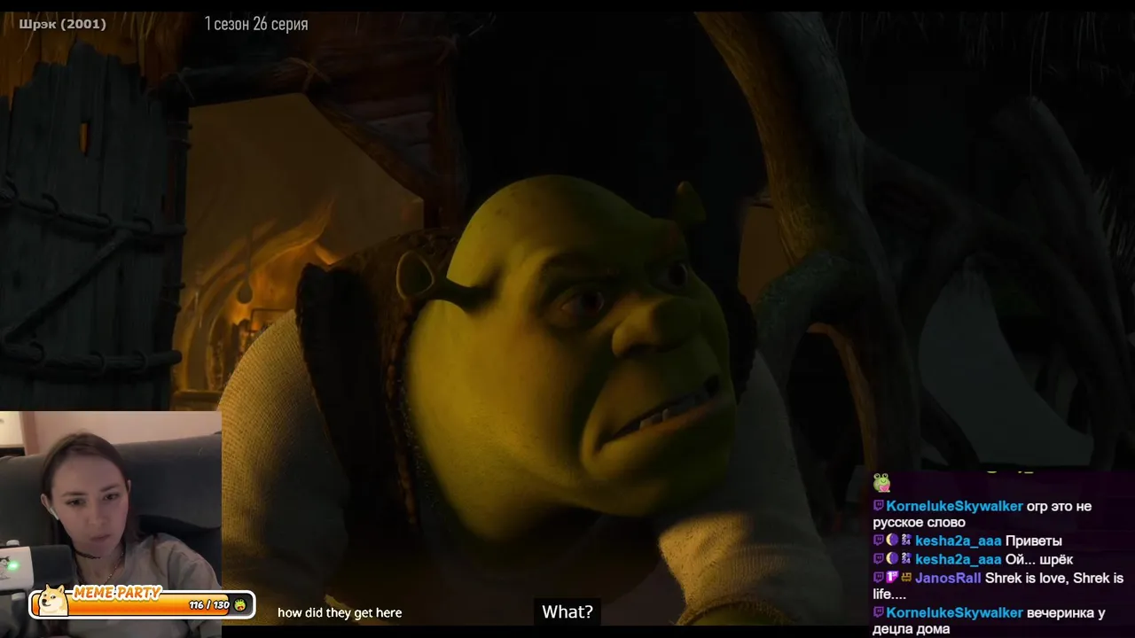Click the 'Shrek is love, Shrek is' message

tap(1054, 578)
